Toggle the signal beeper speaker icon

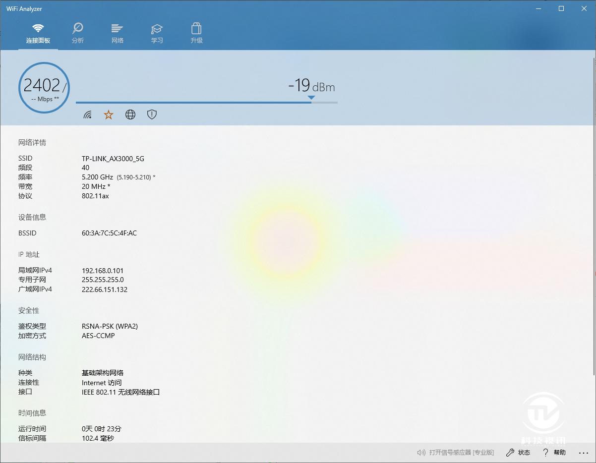click(422, 453)
